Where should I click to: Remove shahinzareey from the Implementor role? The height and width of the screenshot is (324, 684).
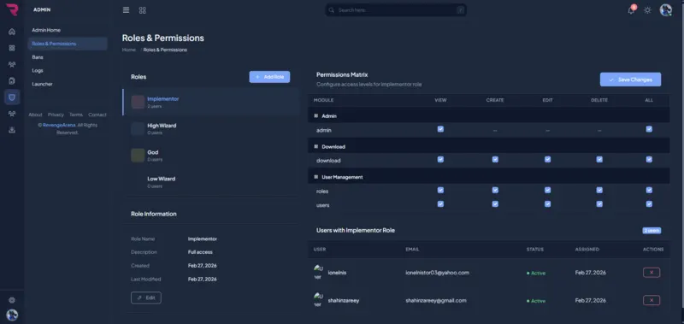[x=652, y=300]
